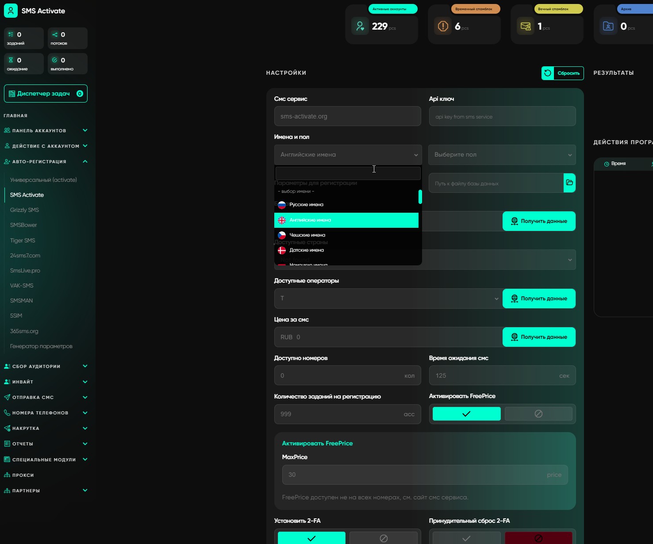Open the Доступные операторы dropdown
Viewport: 653px width, 544px height.
point(388,299)
